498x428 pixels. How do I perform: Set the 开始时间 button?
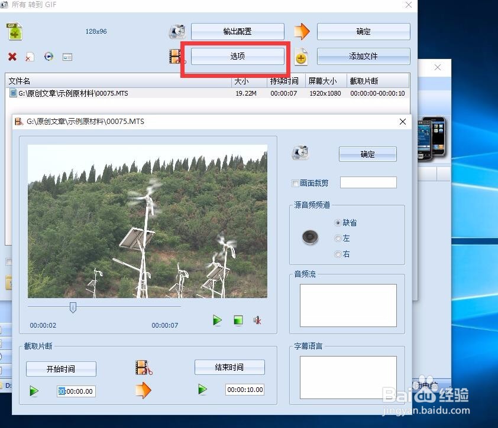point(61,369)
